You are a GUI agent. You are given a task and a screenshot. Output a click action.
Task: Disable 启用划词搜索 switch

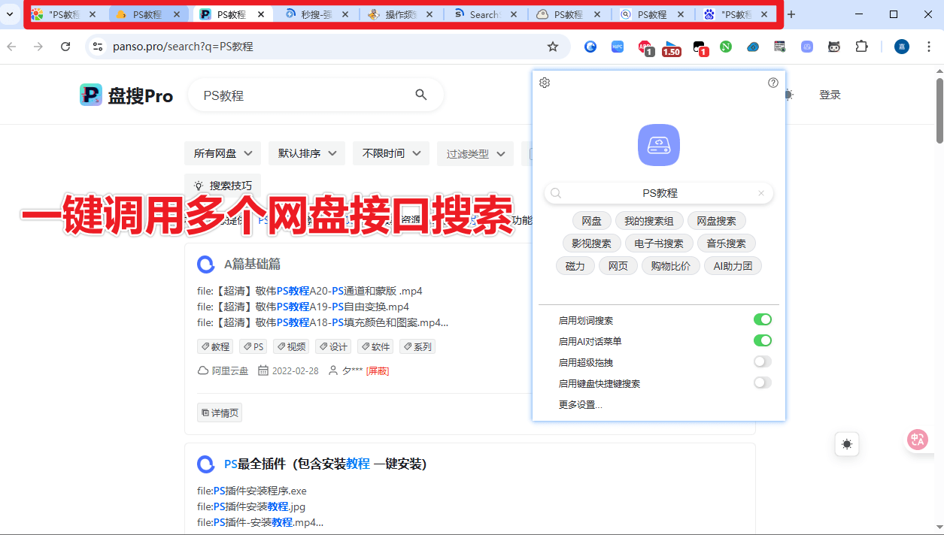point(763,319)
